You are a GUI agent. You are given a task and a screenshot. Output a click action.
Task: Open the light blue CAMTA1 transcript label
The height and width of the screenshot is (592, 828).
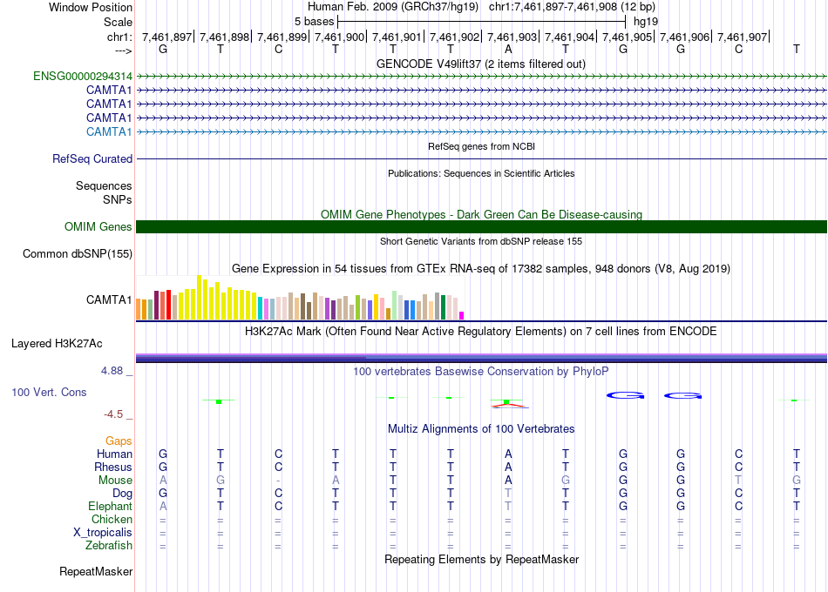(109, 132)
